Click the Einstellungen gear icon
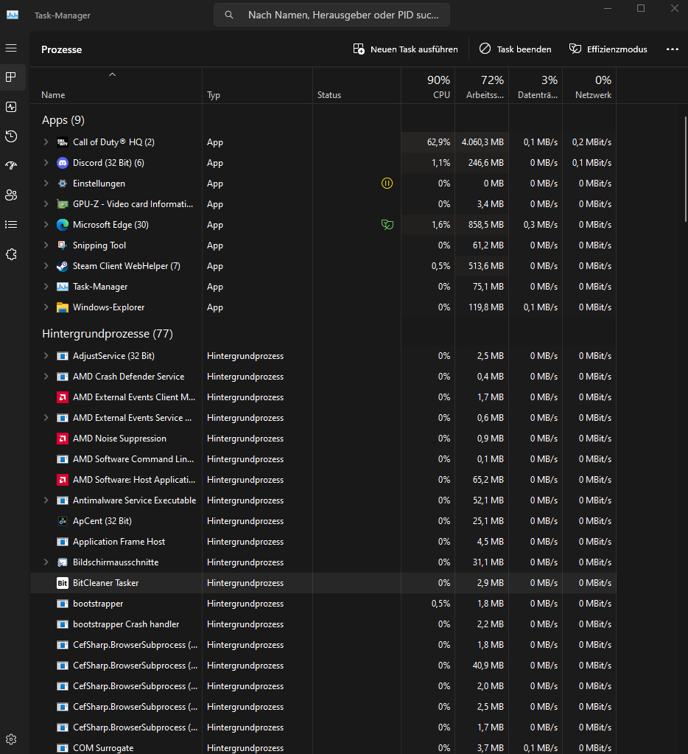This screenshot has height=754, width=688. point(63,184)
